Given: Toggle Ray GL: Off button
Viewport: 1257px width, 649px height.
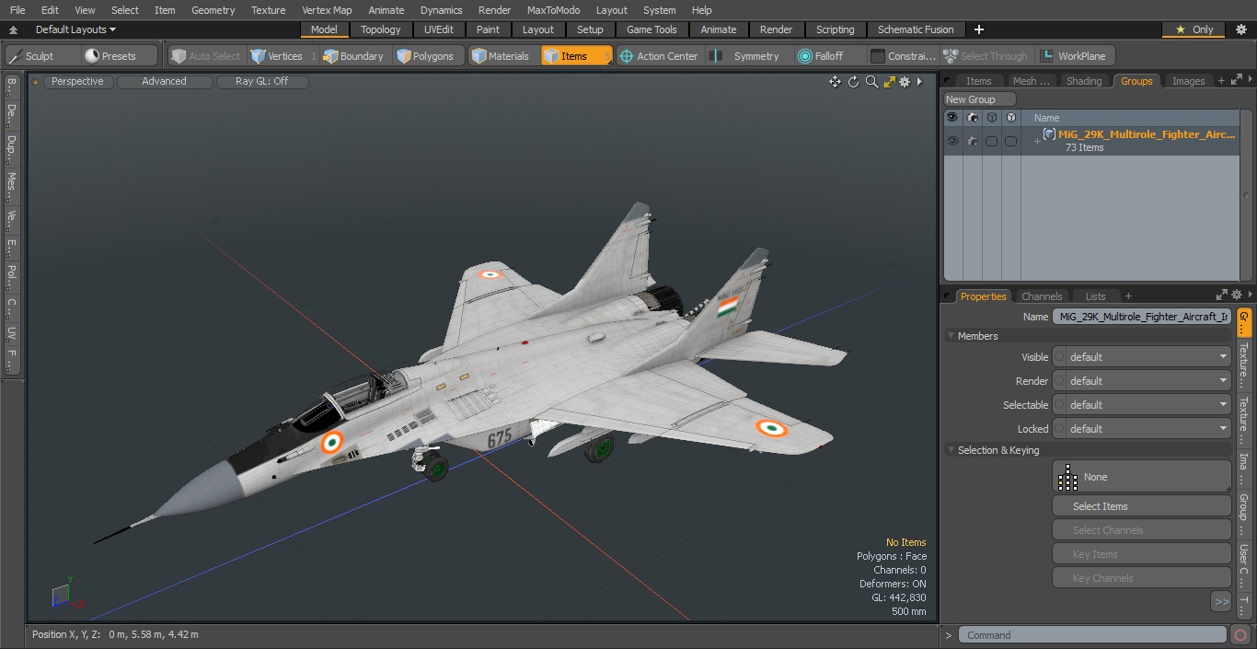Looking at the screenshot, I should pos(261,82).
